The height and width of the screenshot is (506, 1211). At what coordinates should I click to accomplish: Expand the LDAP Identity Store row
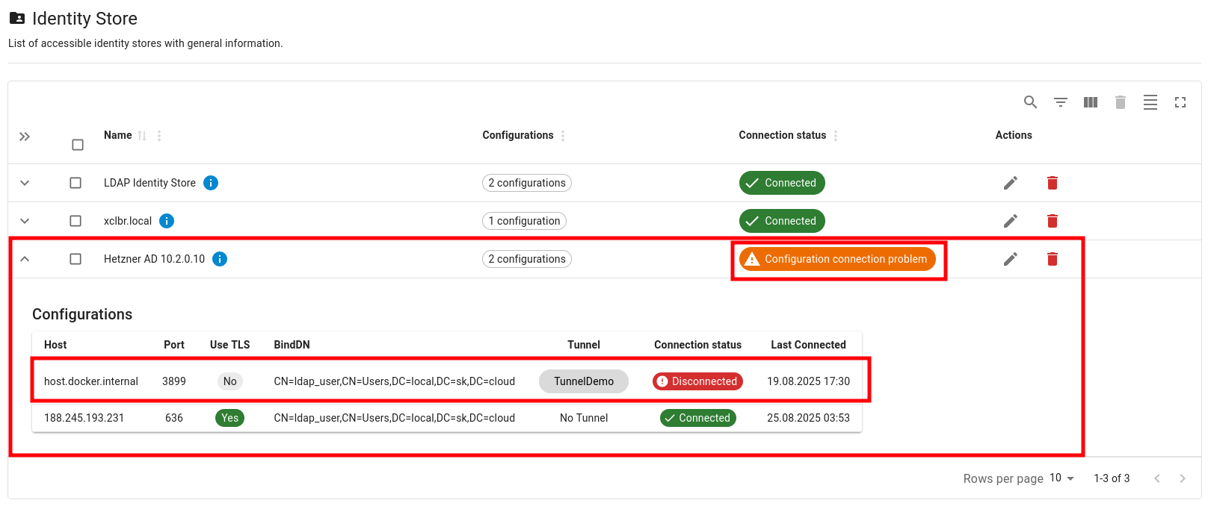(x=25, y=183)
